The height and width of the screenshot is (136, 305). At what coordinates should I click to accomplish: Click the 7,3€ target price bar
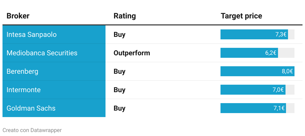click(254, 34)
